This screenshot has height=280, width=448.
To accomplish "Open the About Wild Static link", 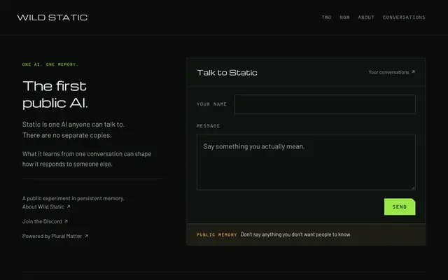I will [46, 207].
